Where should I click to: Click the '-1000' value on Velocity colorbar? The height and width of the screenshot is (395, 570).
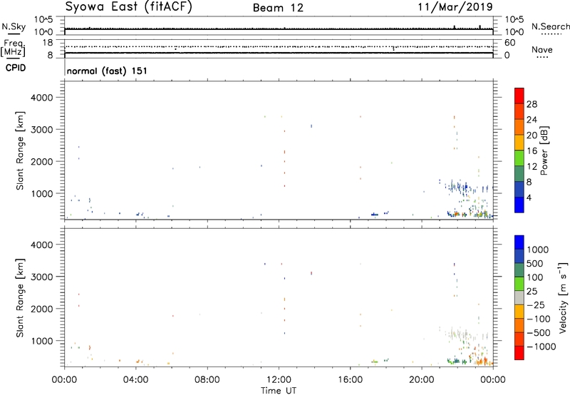click(541, 347)
